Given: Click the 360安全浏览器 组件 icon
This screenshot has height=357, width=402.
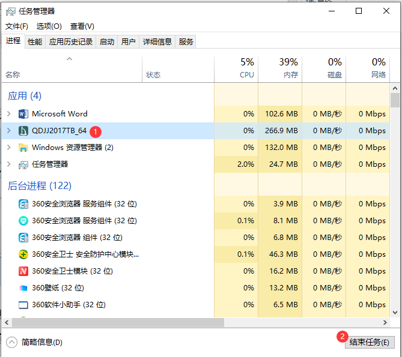Looking at the screenshot, I should click(23, 238).
